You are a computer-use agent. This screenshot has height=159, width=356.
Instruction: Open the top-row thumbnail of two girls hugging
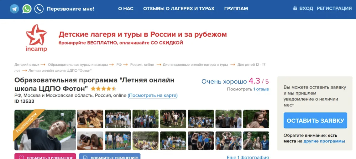coord(256,119)
